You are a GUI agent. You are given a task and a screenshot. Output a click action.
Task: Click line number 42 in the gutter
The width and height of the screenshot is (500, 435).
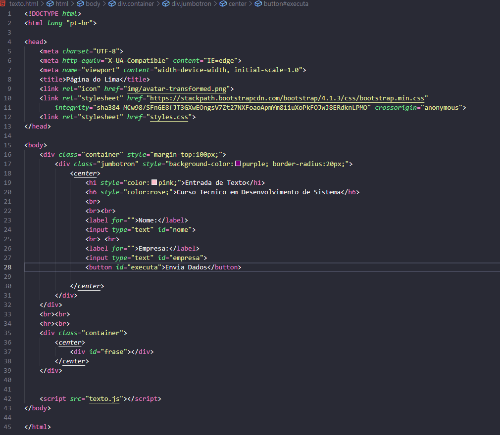click(x=7, y=399)
